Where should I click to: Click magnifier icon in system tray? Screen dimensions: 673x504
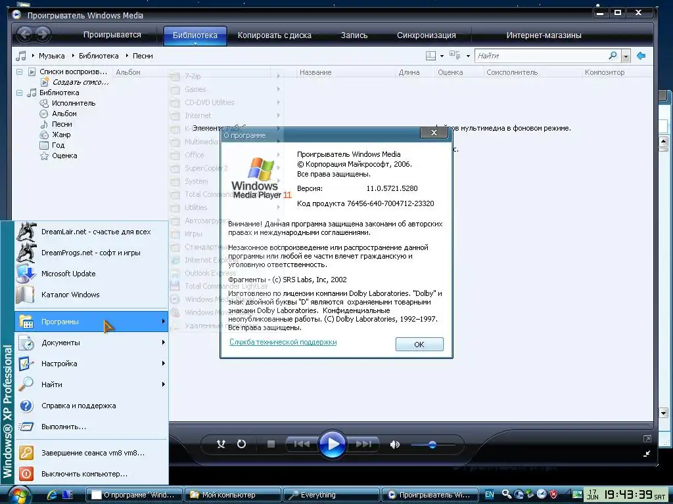pyautogui.click(x=507, y=494)
